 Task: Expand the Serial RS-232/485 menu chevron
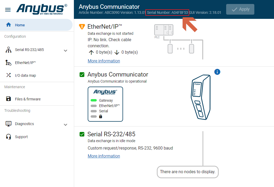[x=66, y=51]
